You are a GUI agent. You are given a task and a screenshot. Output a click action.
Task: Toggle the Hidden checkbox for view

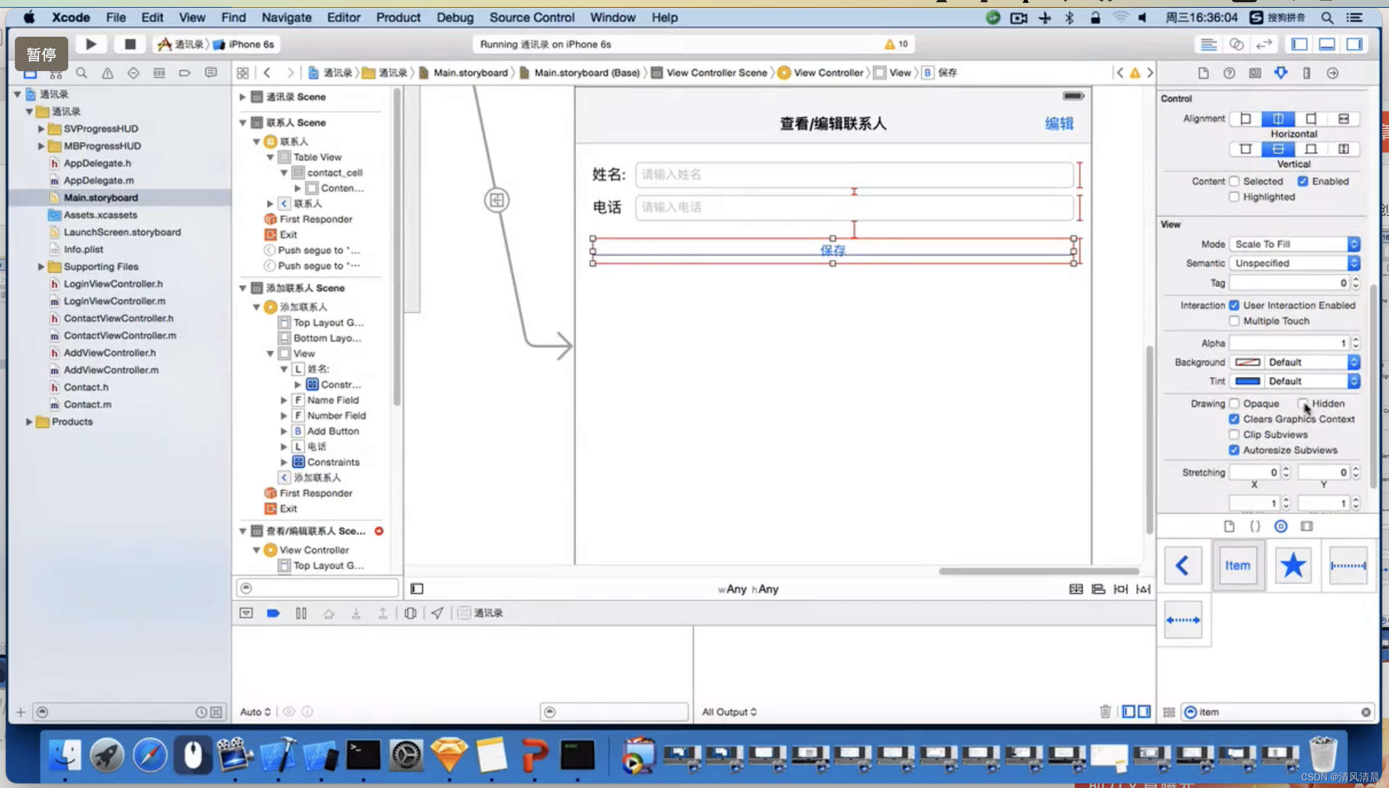click(1302, 403)
